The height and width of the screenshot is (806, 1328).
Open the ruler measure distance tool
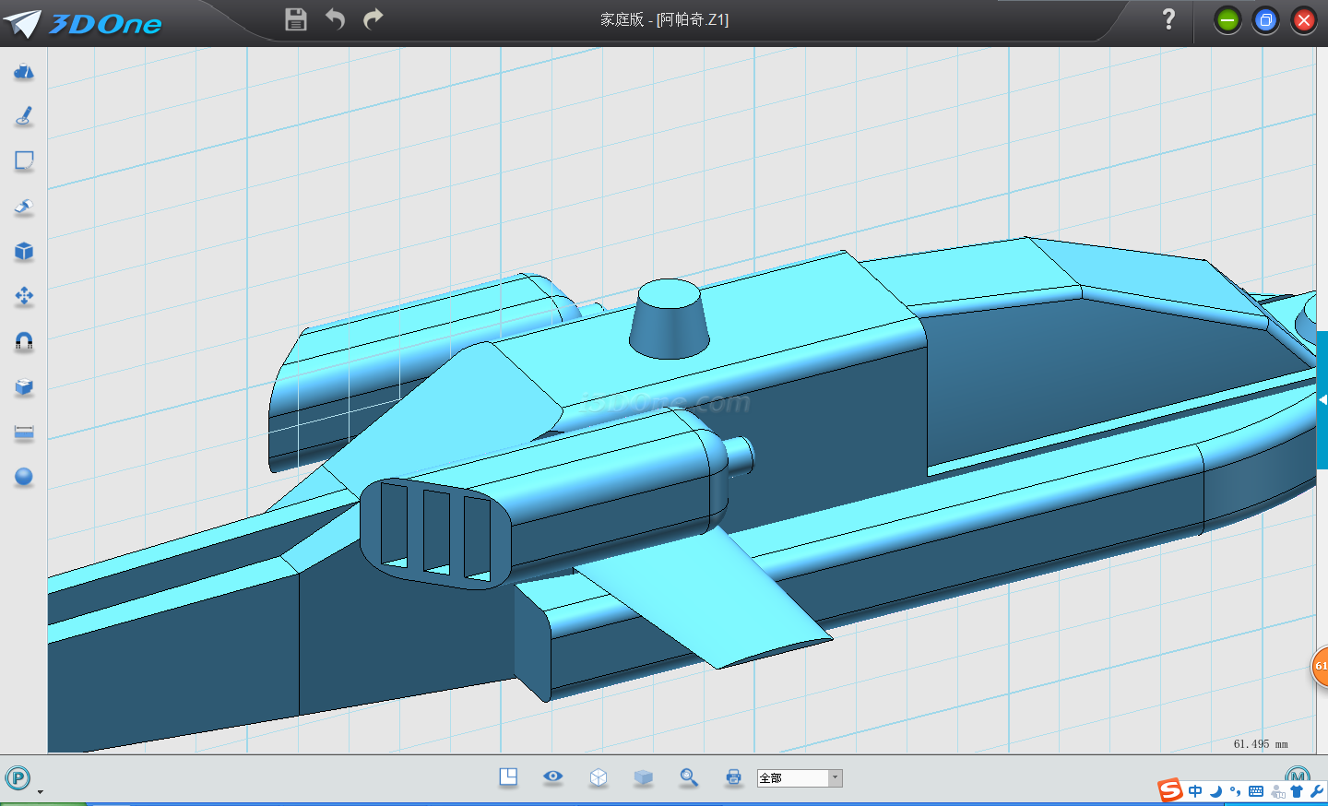(24, 433)
